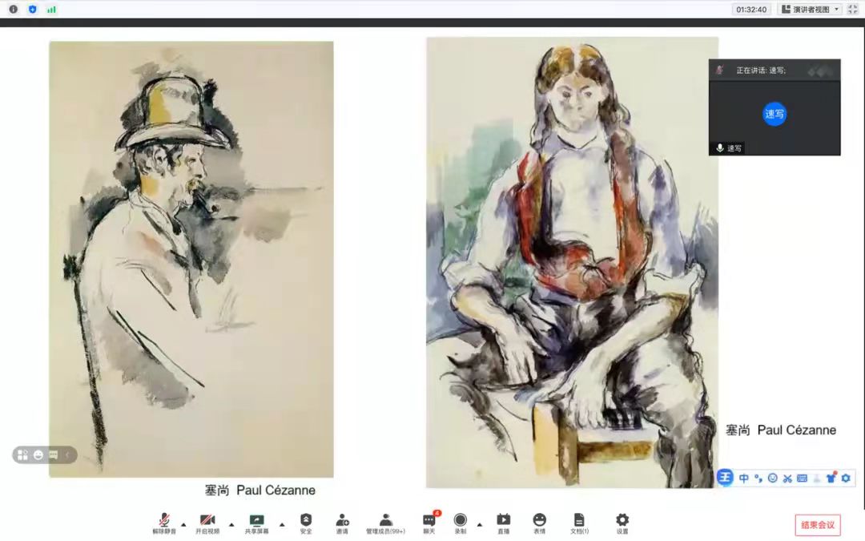Open the 安全 security shield menu

click(x=306, y=523)
